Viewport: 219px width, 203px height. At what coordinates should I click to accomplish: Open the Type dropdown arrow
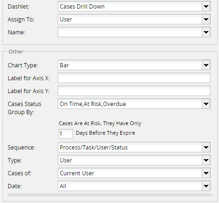pyautogui.click(x=206, y=160)
